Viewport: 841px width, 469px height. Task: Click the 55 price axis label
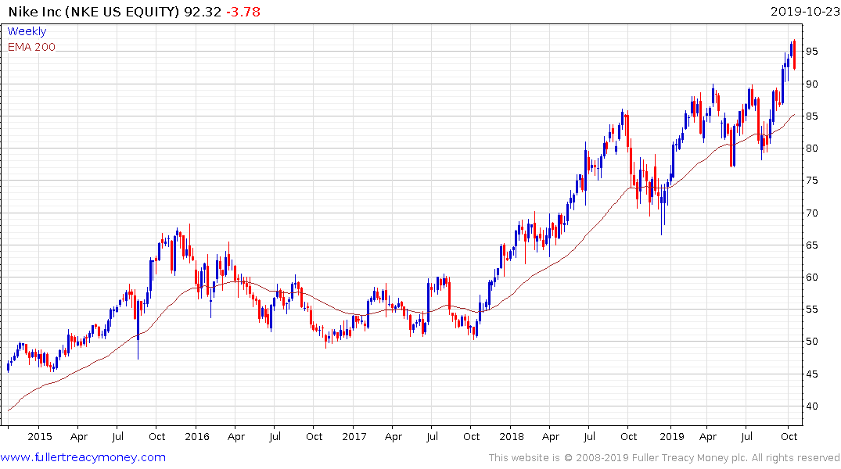[x=811, y=310]
